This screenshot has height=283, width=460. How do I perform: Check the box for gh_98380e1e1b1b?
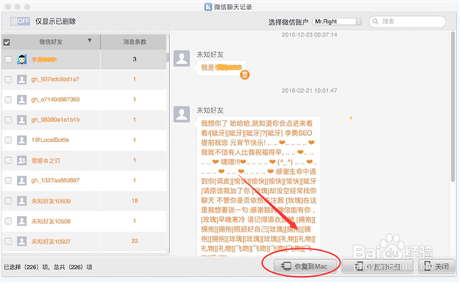[8, 120]
